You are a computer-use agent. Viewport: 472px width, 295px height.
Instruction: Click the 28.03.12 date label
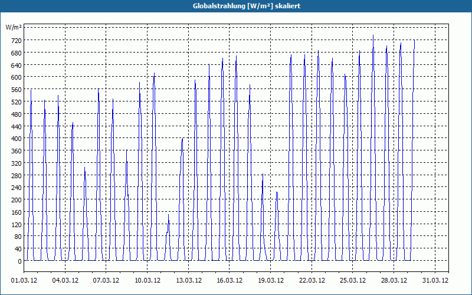[394, 281]
